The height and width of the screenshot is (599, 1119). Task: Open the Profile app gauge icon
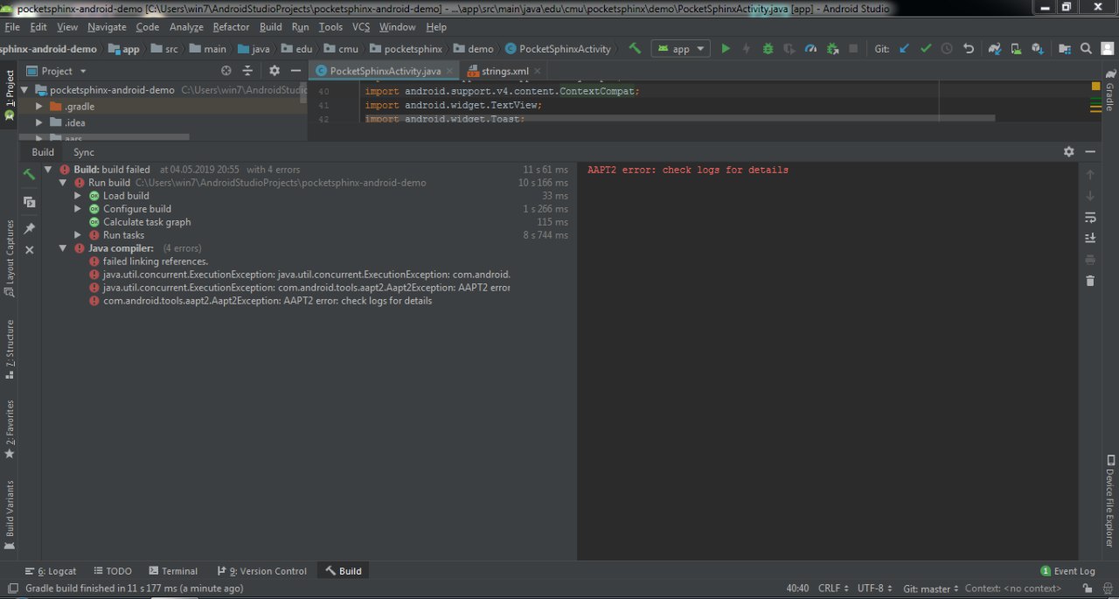[x=810, y=49]
